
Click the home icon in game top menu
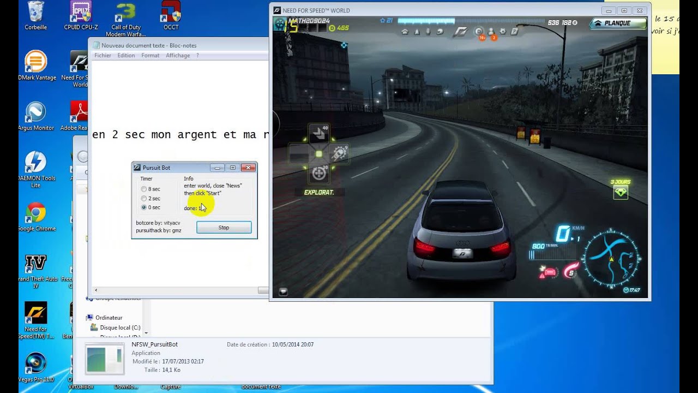405,32
